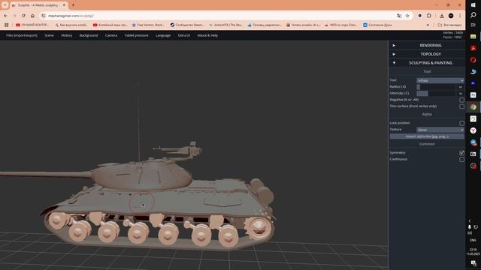The width and height of the screenshot is (481, 270).
Task: Show hidden bookmarks via the overflow chevron
Action: 428,25
